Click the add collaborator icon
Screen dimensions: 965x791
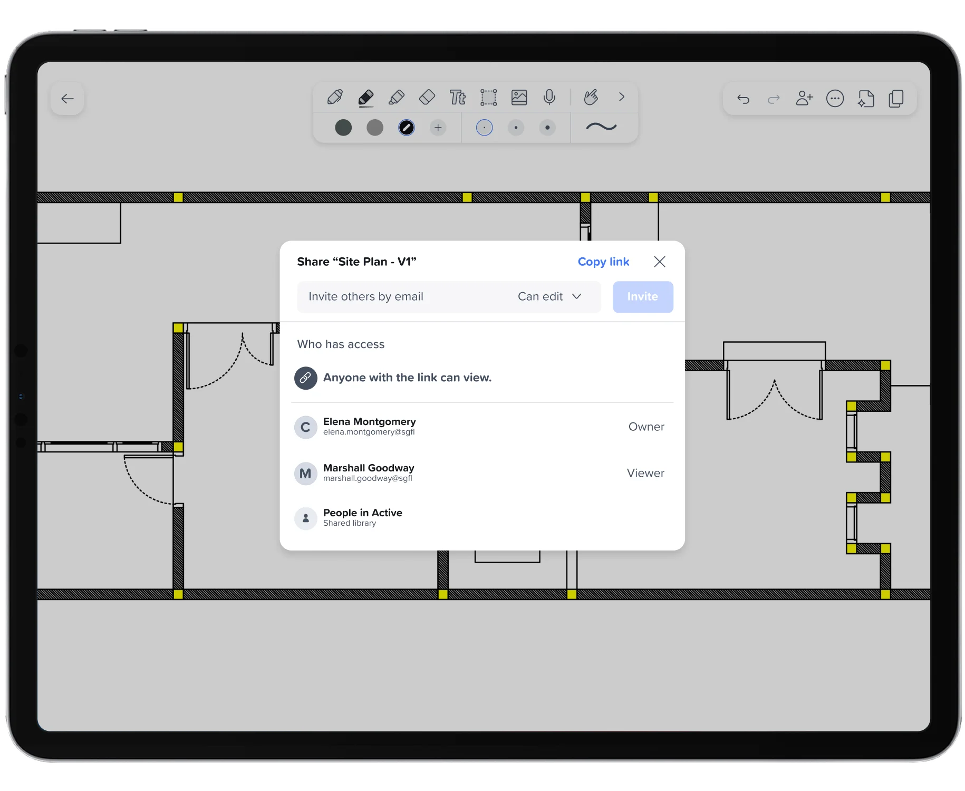click(x=804, y=99)
